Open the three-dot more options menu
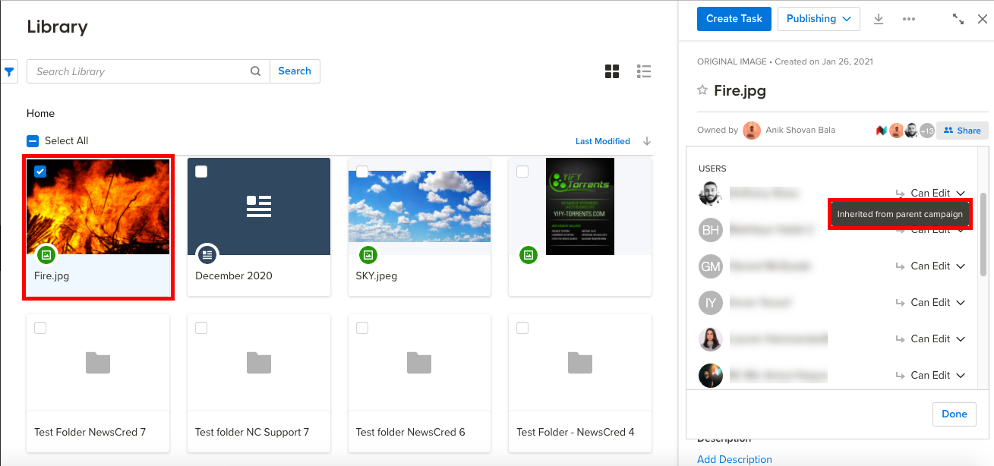The image size is (994, 466). click(x=909, y=19)
